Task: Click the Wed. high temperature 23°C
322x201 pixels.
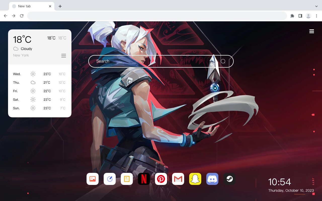Action: tap(47, 74)
